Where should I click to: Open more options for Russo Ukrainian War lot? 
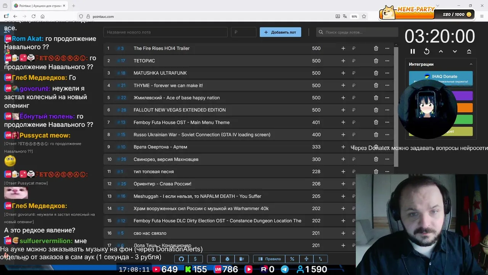click(387, 135)
